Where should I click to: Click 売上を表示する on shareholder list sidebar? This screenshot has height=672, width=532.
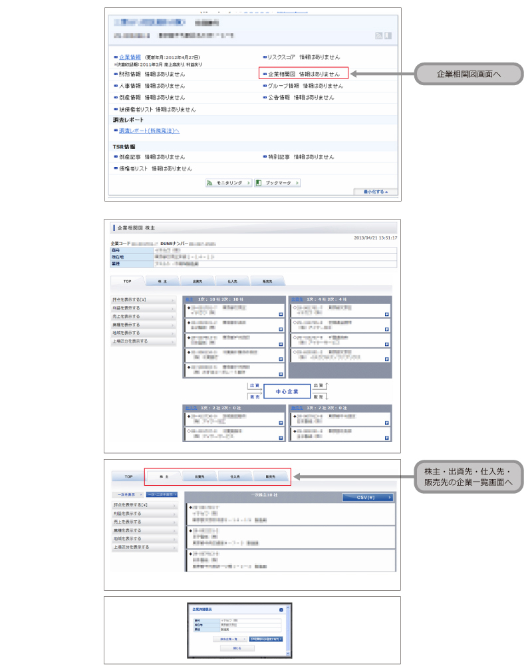click(145, 522)
